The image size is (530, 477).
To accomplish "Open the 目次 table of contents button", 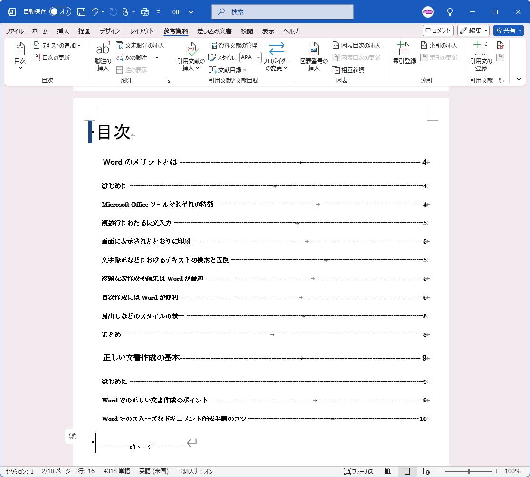I will pyautogui.click(x=19, y=56).
